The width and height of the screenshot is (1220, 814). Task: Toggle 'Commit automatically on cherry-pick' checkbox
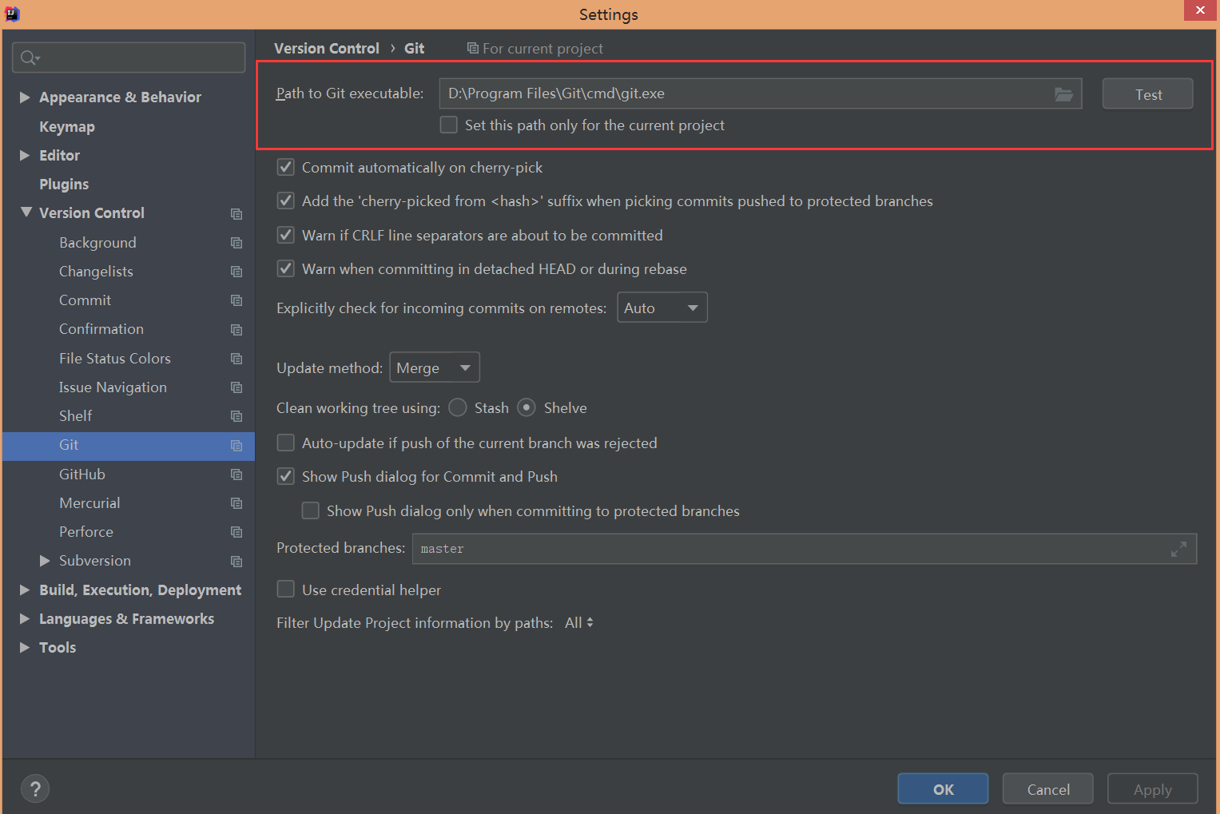click(x=285, y=167)
